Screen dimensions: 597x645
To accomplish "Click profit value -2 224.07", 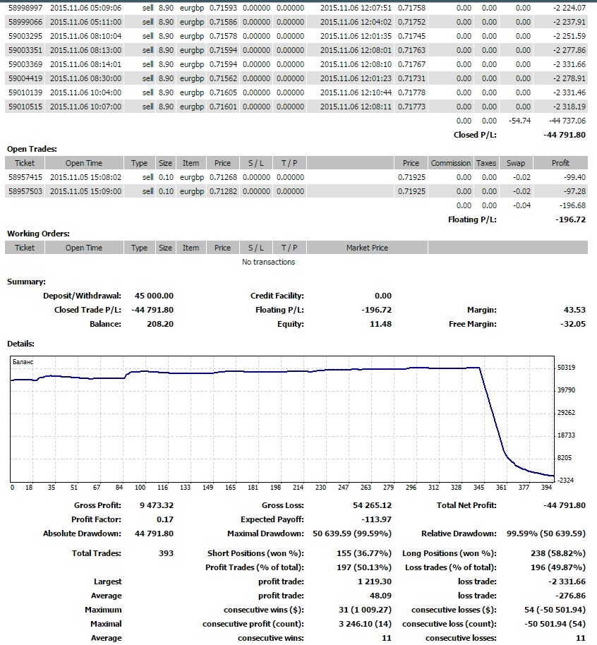I will [569, 8].
